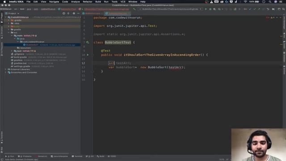The image size is (286, 161).
Task: Click the Locate/Select Opened File icon in Project panel
Action: point(64,13)
